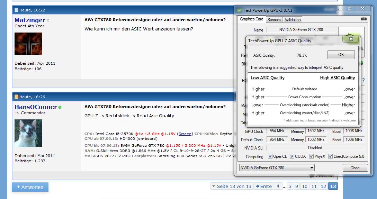This screenshot has height=199, width=377.
Task: Click the GPU Name field in GPU-Z
Action: pos(301,30)
